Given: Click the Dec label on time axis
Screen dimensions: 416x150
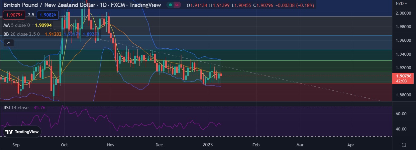Looking at the screenshot, I should pyautogui.click(x=159, y=145).
